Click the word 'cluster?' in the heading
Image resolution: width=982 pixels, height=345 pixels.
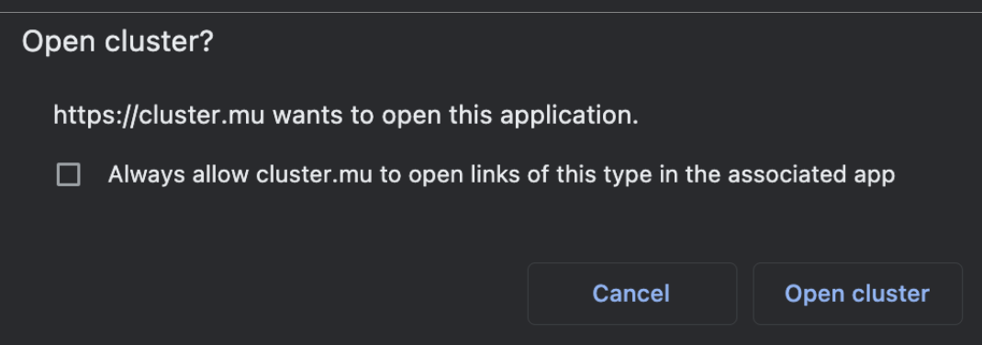click(159, 42)
